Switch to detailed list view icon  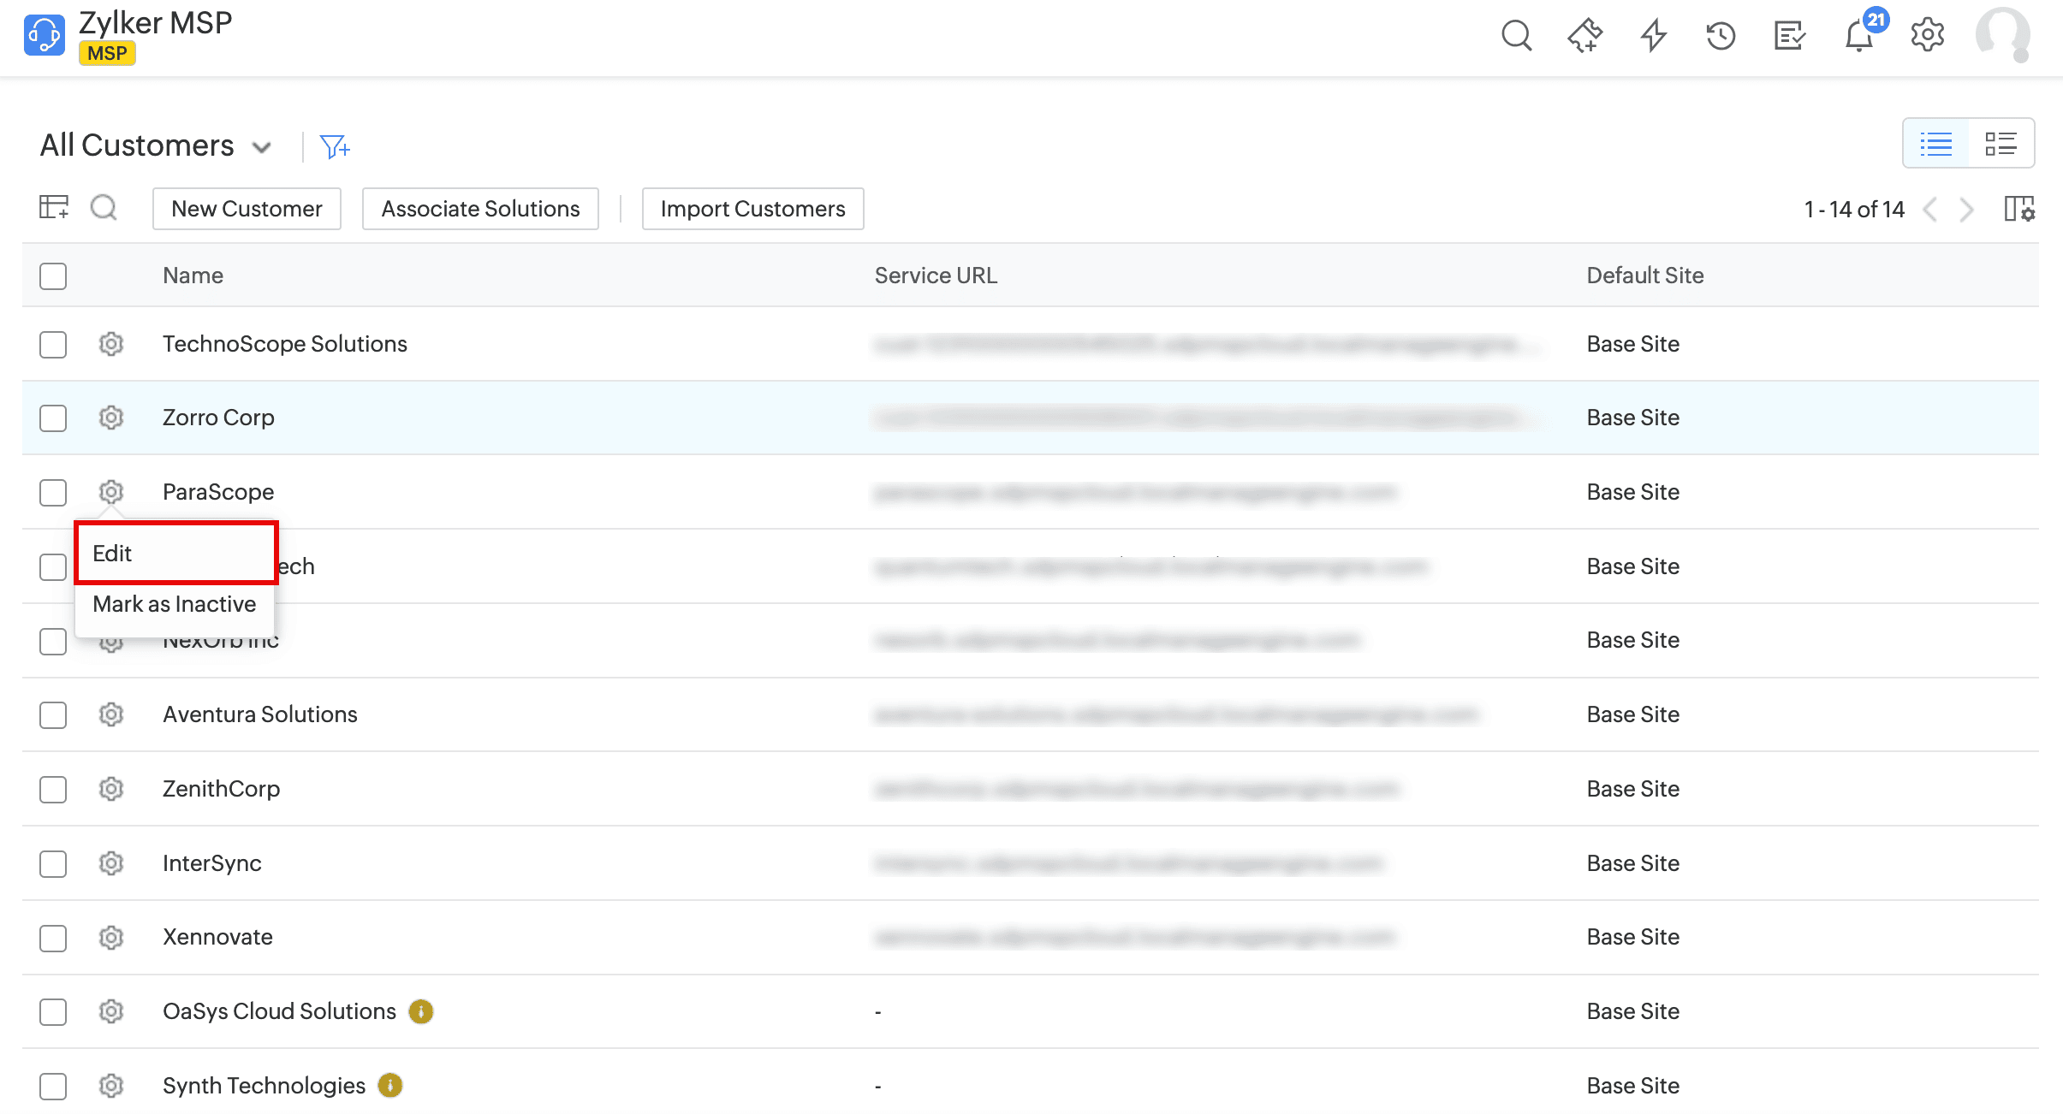tap(2001, 144)
